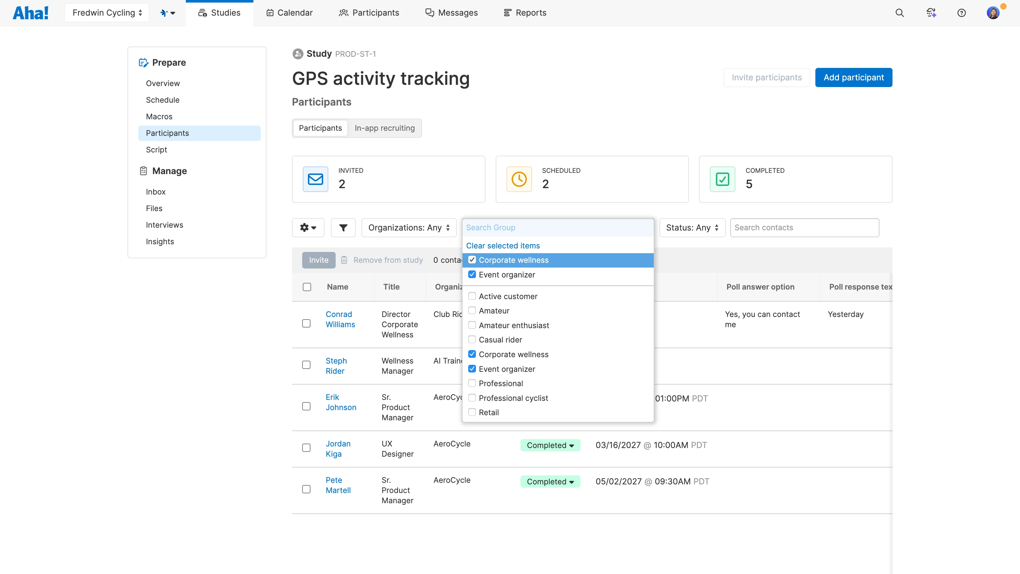Tick the Retail group checkbox
Image resolution: width=1020 pixels, height=574 pixels.
coord(472,412)
